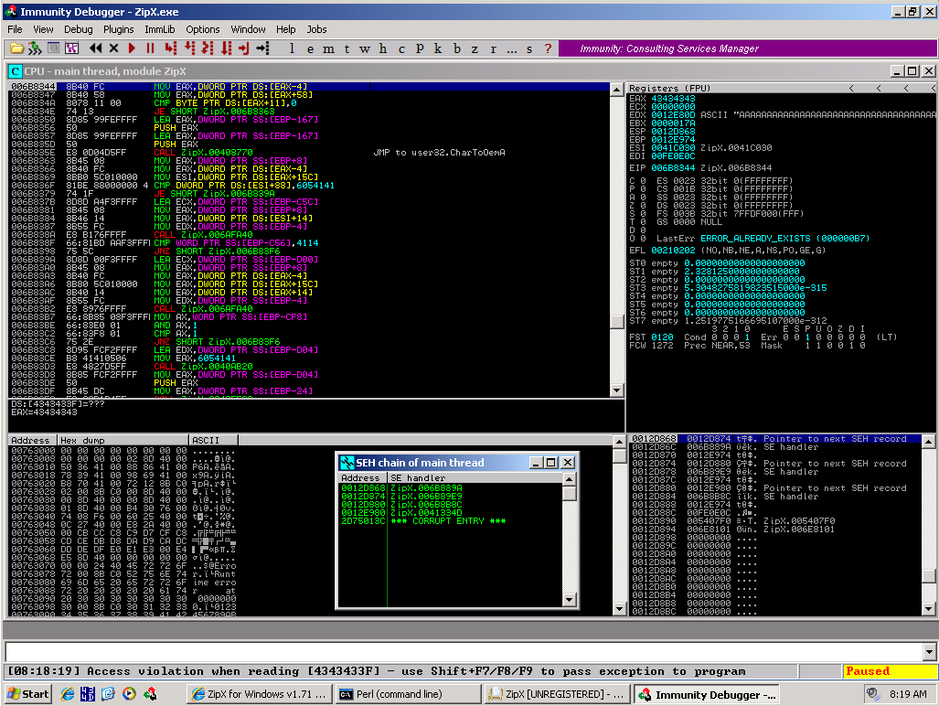The width and height of the screenshot is (939, 706).
Task: Click the down arrow of stack pane scrollbar
Action: [x=929, y=609]
